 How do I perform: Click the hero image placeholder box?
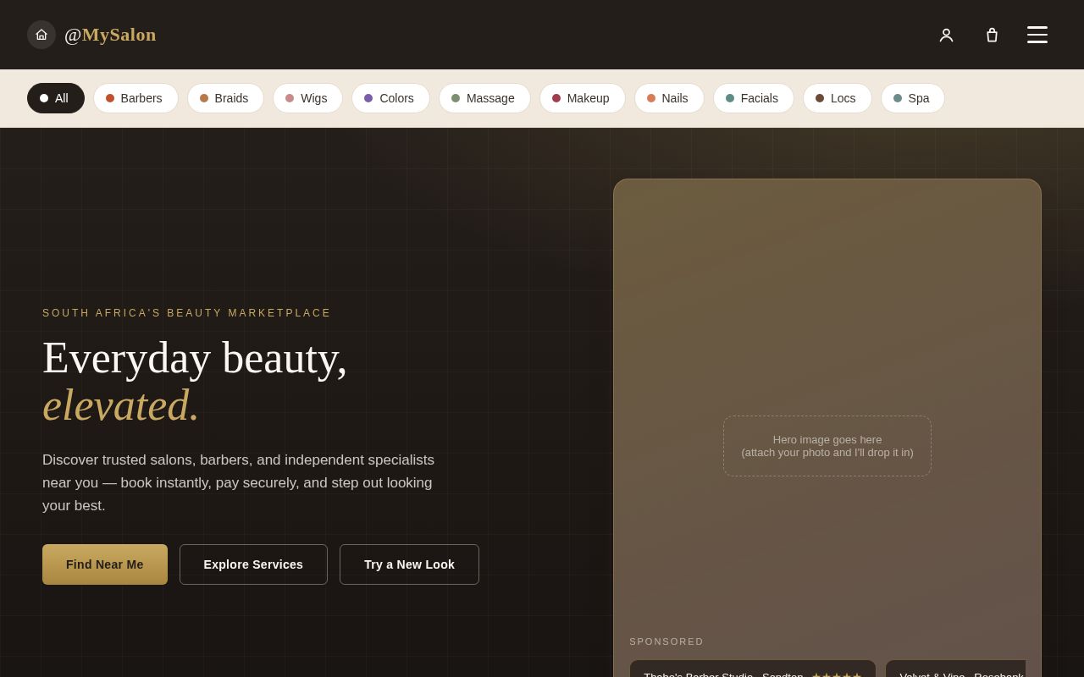click(x=827, y=446)
